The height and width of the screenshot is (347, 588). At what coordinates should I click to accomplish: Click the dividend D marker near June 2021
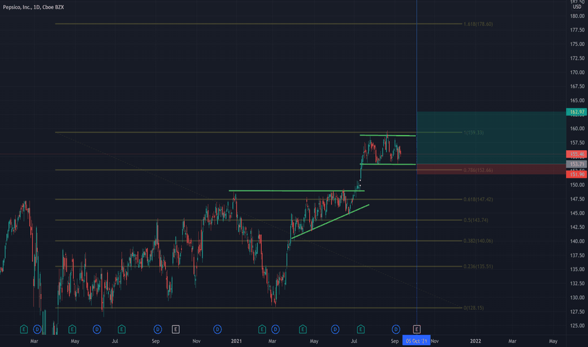coord(335,329)
